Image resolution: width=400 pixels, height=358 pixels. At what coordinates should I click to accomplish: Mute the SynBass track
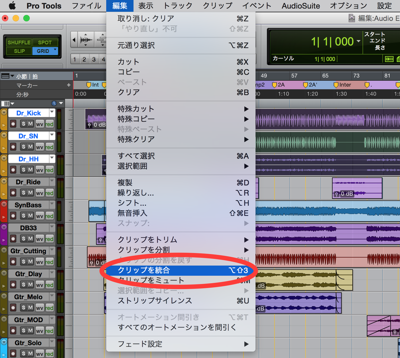[x=31, y=216]
